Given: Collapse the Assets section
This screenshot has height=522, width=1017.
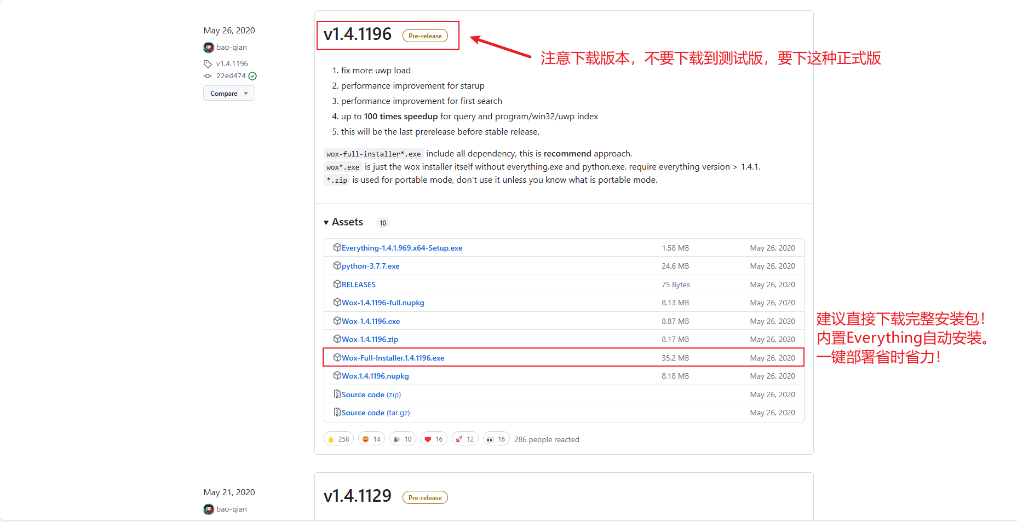Looking at the screenshot, I should click(343, 222).
